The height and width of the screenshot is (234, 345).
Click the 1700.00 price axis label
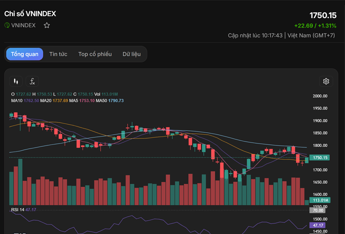click(x=320, y=170)
